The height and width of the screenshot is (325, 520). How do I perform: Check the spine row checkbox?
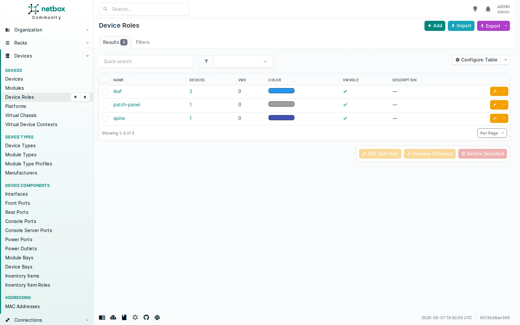click(x=105, y=118)
